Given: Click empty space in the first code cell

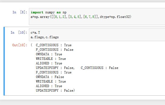Looking at the screenshot, I should tap(95, 22).
